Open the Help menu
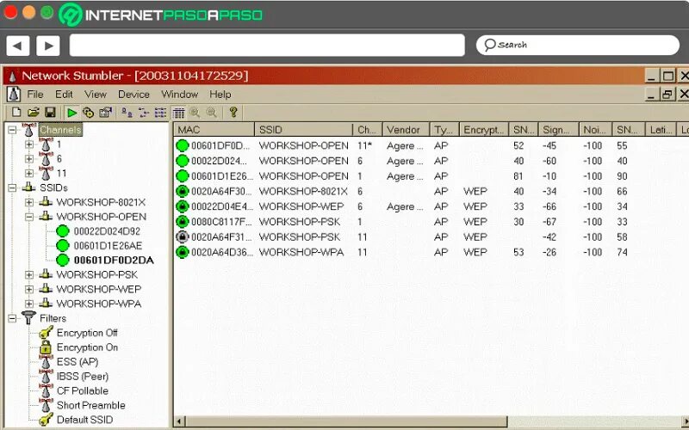 tap(220, 95)
